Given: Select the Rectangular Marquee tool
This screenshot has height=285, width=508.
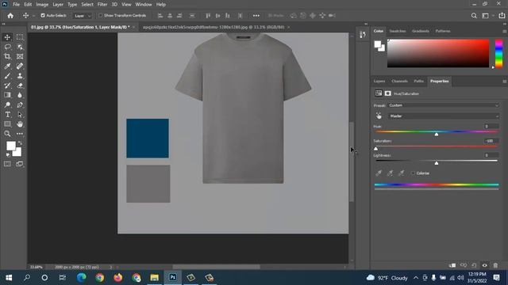Looking at the screenshot, I should (x=20, y=37).
